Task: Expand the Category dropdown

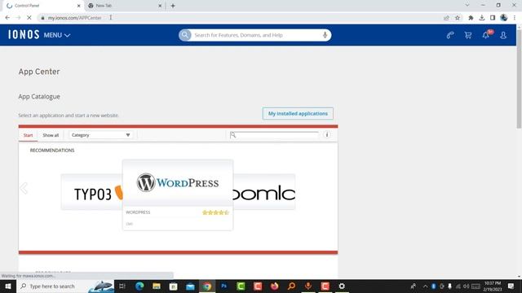Action: click(101, 135)
